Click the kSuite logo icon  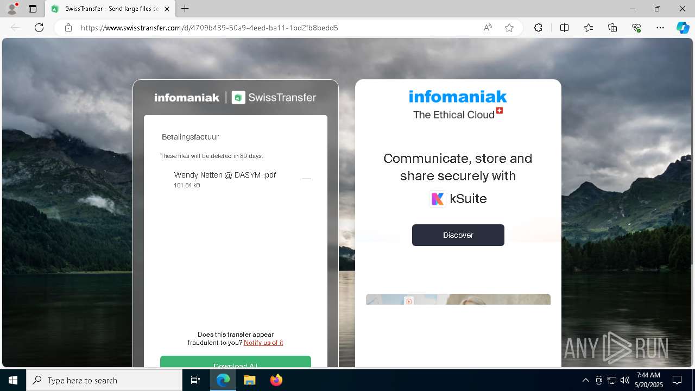coord(438,199)
